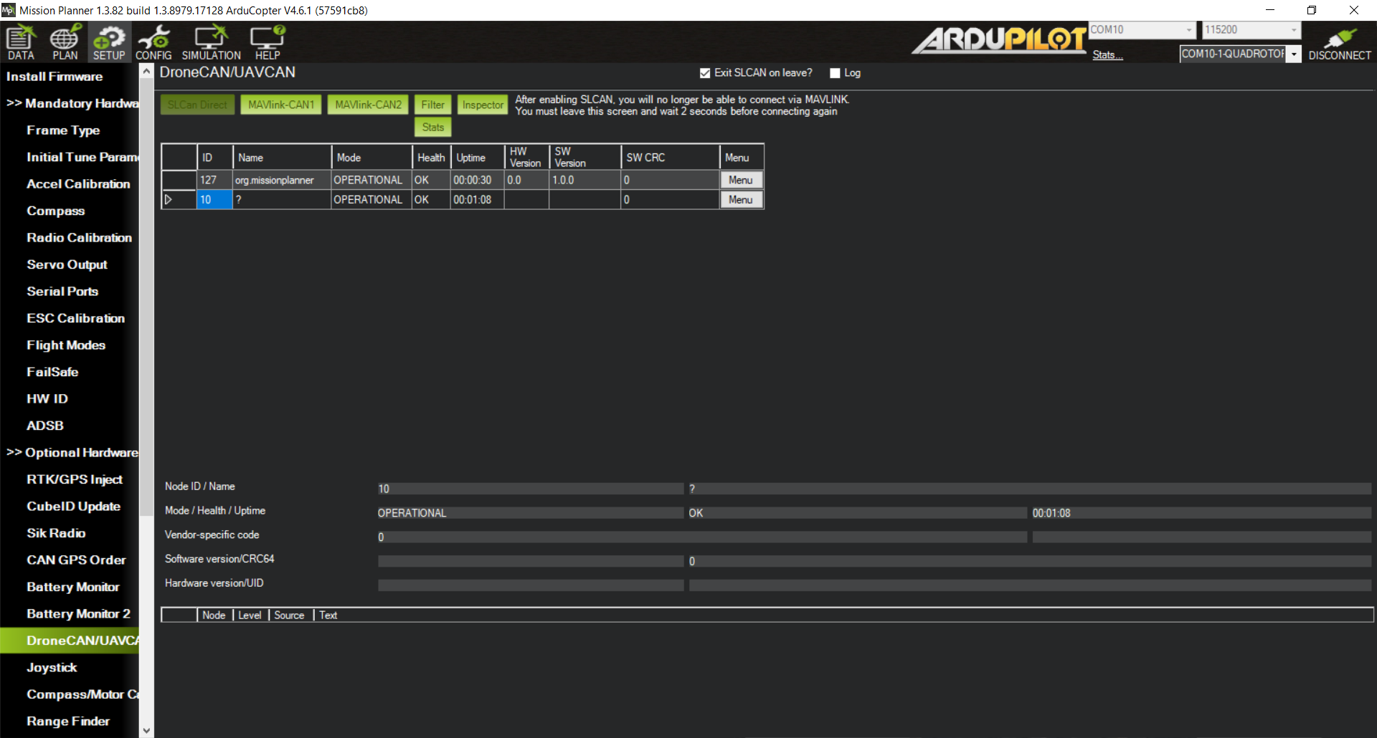This screenshot has width=1377, height=738.
Task: Select CAN GPS Order
Action: tap(76, 560)
